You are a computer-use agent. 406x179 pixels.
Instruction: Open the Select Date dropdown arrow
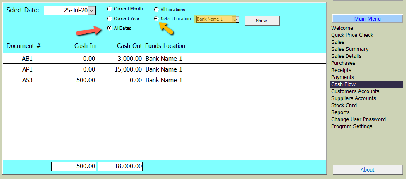(x=91, y=11)
